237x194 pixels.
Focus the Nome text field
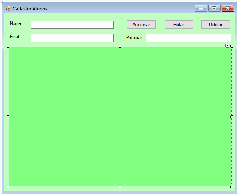pyautogui.click(x=72, y=25)
